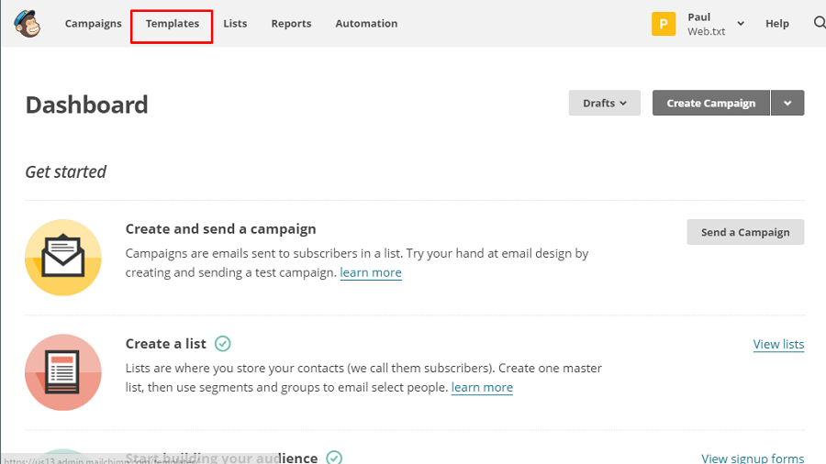Viewport: 826px width, 464px height.
Task: Click the red list document illustration icon
Action: 63,372
